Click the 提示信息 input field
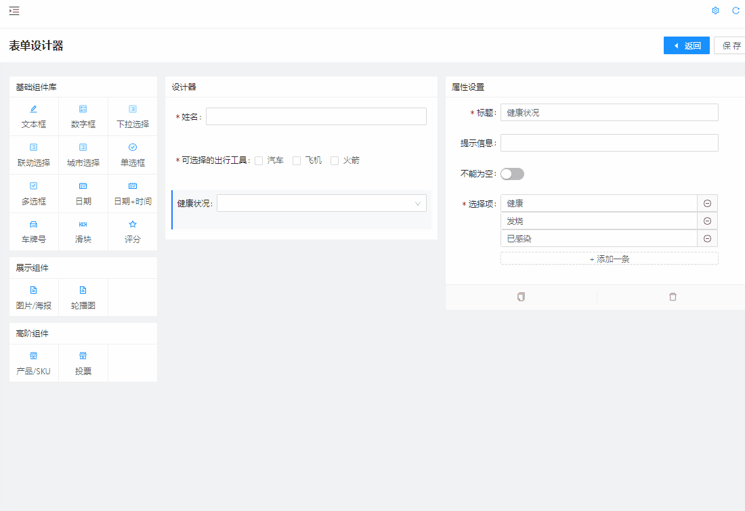745x511 pixels. pyautogui.click(x=609, y=143)
